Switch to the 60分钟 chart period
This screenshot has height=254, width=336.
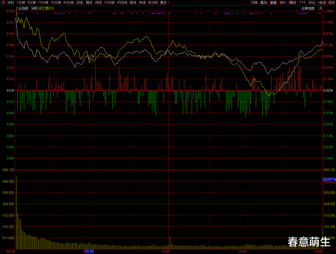[68, 3]
